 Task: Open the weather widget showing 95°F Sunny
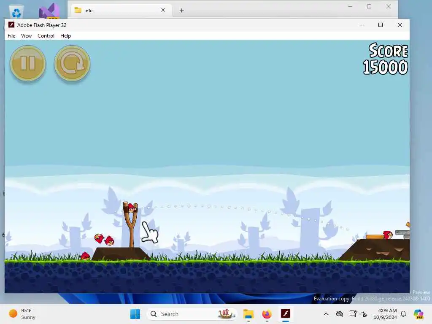(x=22, y=314)
